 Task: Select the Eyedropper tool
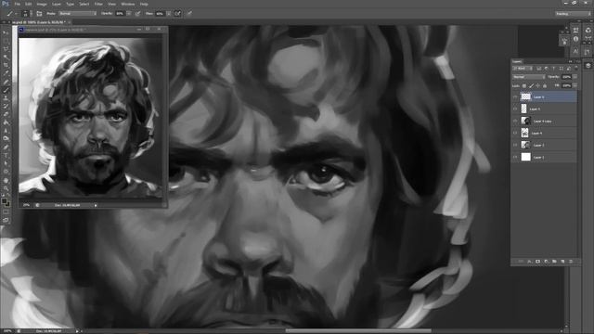pos(6,73)
